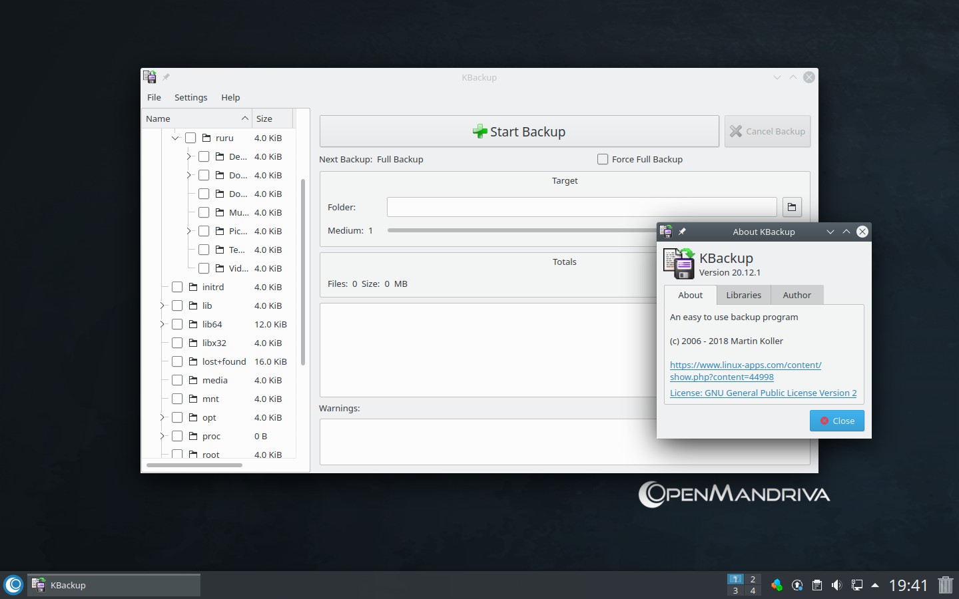Viewport: 959px width, 599px height.
Task: Expand the first Do... folder tree node
Action: 189,175
